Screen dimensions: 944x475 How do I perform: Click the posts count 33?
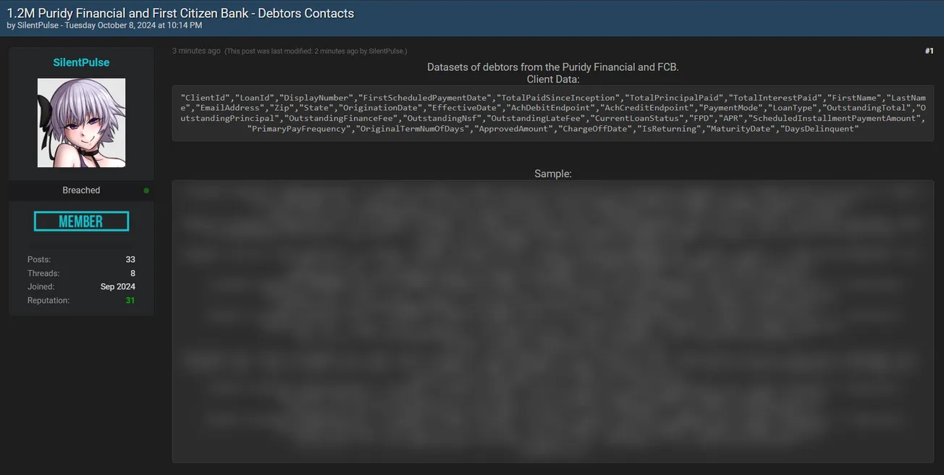click(x=130, y=259)
